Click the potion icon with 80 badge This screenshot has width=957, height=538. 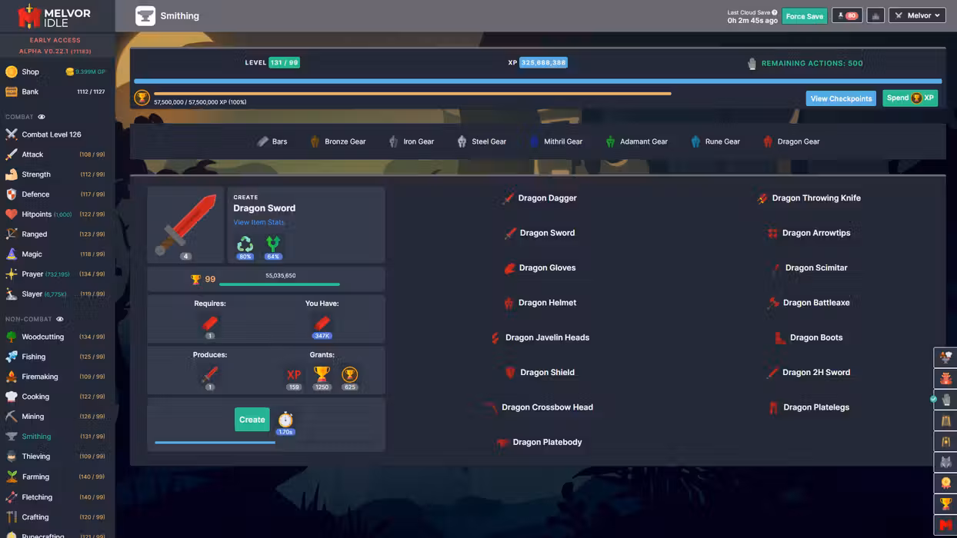click(847, 15)
